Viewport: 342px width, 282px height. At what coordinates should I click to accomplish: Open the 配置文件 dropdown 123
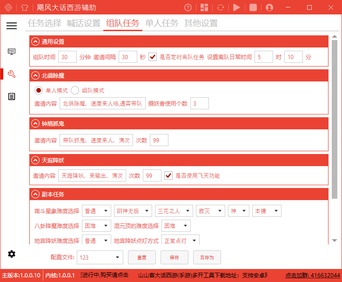tap(100, 257)
